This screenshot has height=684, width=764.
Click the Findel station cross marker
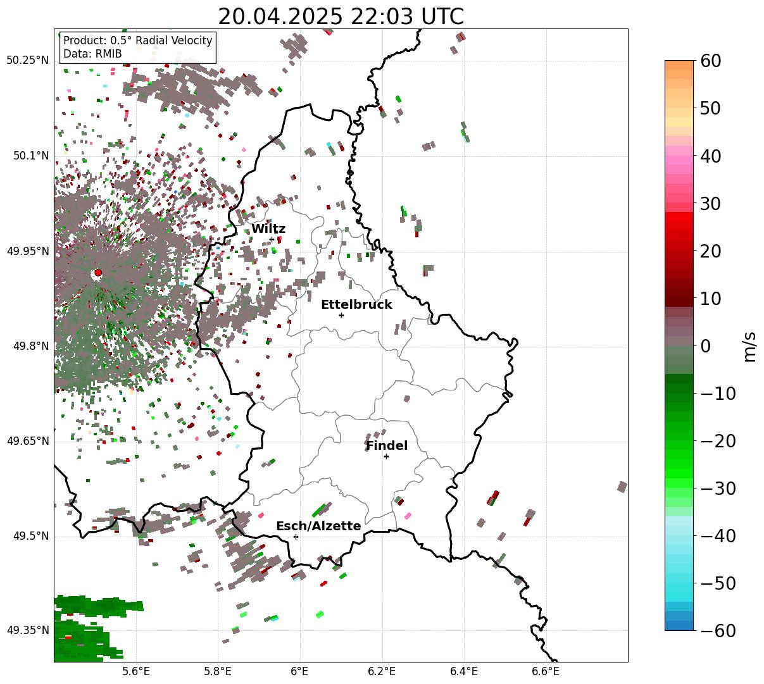[386, 456]
